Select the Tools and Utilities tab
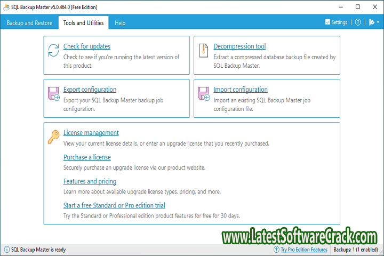This screenshot has height=256, width=384. point(84,23)
